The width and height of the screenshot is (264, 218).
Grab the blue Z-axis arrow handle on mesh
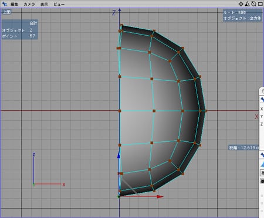tap(119, 155)
